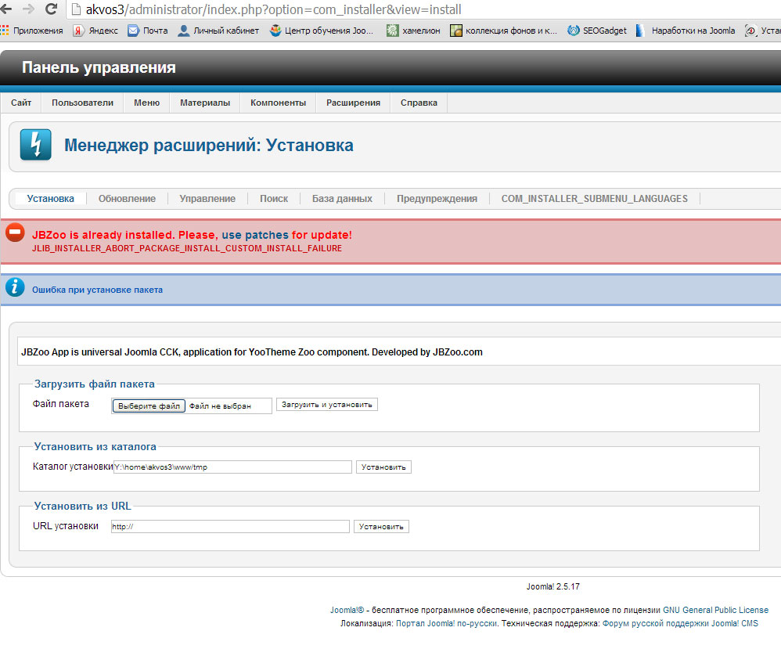Viewport: 781px width, 649px height.
Task: Open the Справка menu
Action: (x=419, y=103)
